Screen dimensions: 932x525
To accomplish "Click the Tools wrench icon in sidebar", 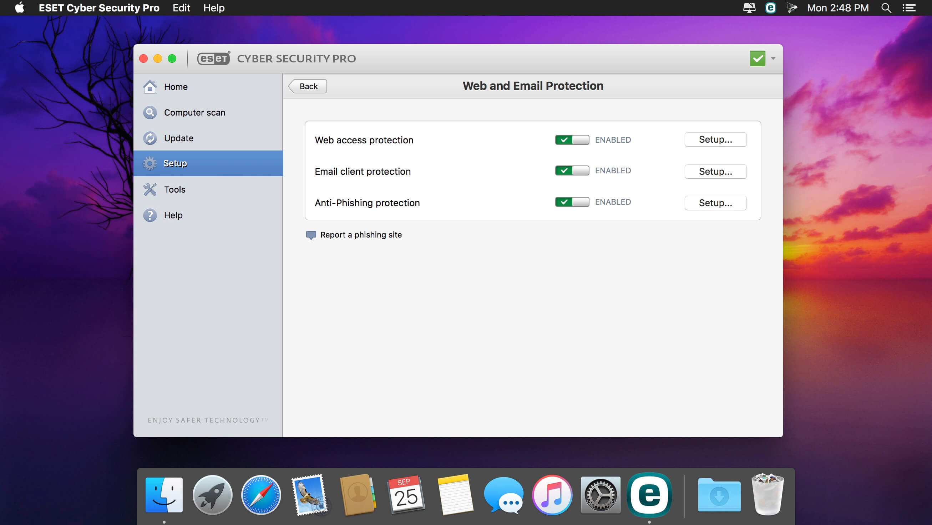I will [150, 189].
